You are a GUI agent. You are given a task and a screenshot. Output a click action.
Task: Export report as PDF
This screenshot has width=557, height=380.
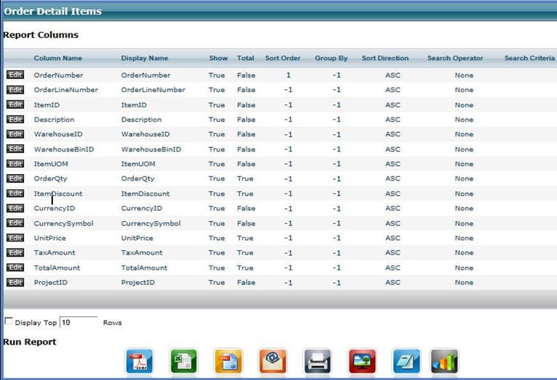click(x=139, y=361)
